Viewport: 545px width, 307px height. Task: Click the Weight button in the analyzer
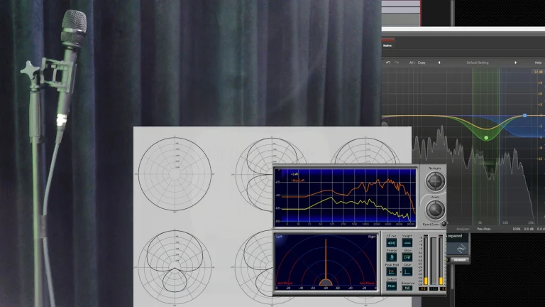click(x=407, y=242)
